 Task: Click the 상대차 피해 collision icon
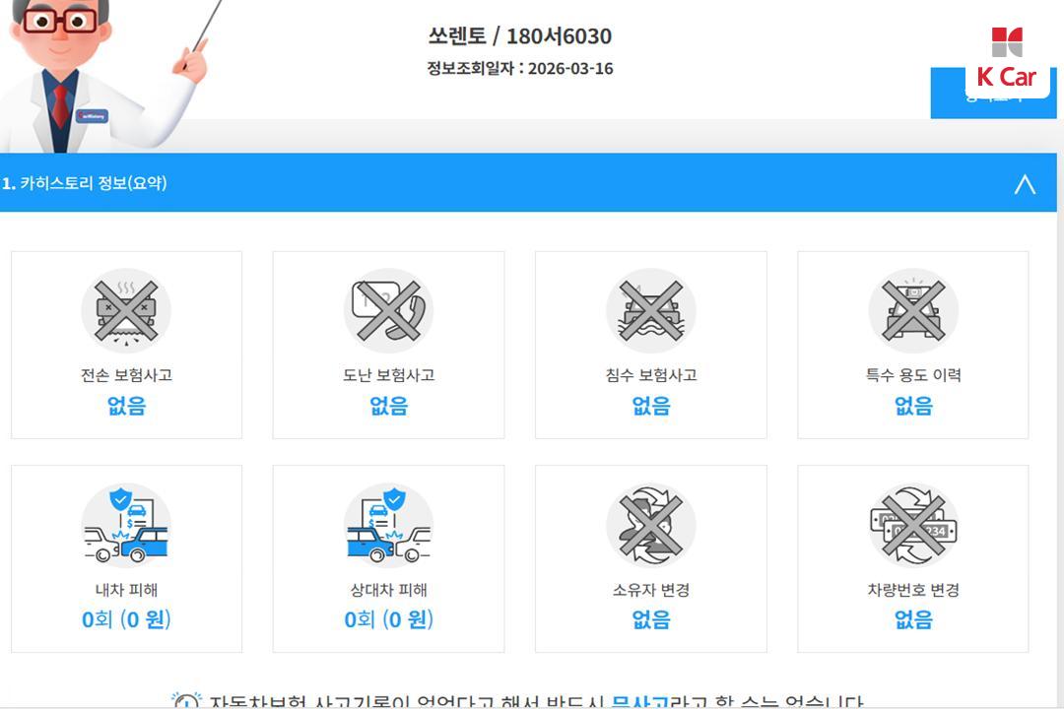point(388,525)
